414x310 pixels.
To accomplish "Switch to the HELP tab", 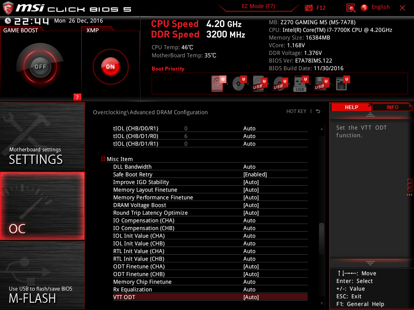I will pyautogui.click(x=351, y=107).
